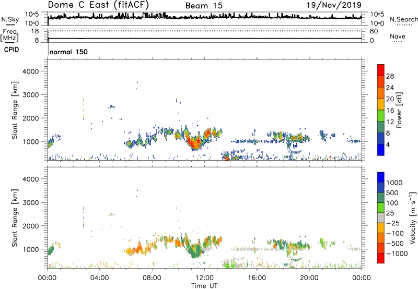Click the Nave axis value '80'
Screen dimensions: 418x289
tap(374, 31)
